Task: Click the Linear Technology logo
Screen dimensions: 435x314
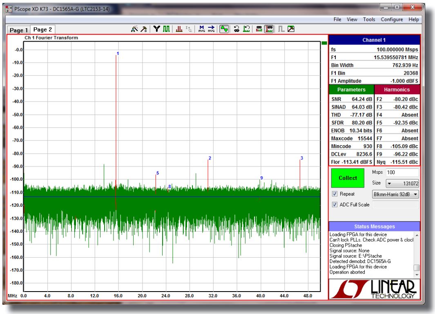Action: tap(374, 289)
